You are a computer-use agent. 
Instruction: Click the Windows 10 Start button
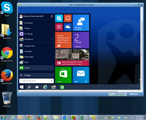coord(22,87)
